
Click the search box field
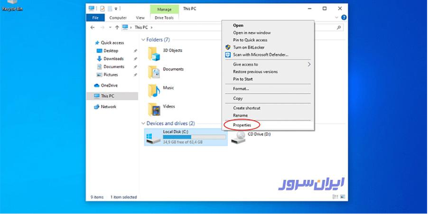329,28
